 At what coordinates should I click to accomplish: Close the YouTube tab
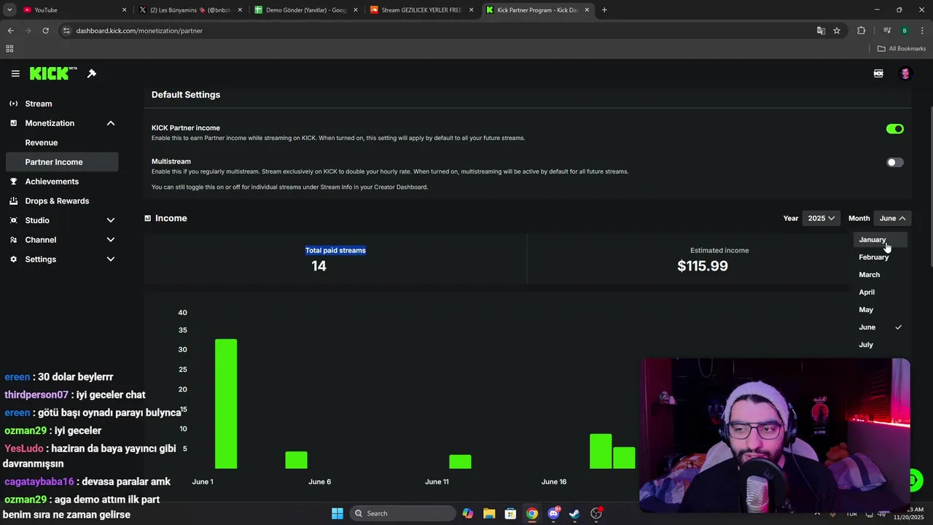pyautogui.click(x=124, y=10)
